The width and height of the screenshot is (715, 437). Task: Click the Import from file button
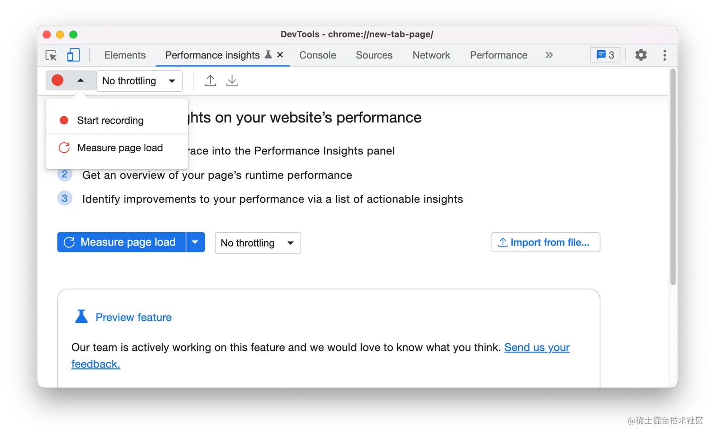click(x=545, y=243)
